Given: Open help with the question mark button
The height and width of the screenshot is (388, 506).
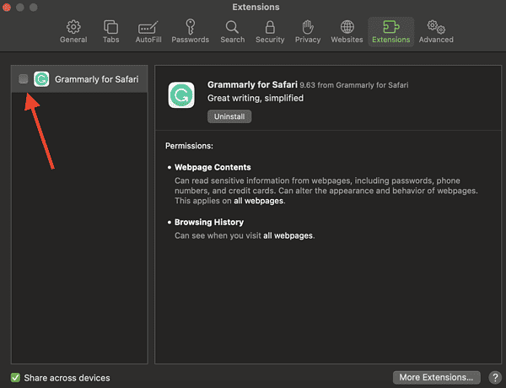Looking at the screenshot, I should (x=495, y=377).
